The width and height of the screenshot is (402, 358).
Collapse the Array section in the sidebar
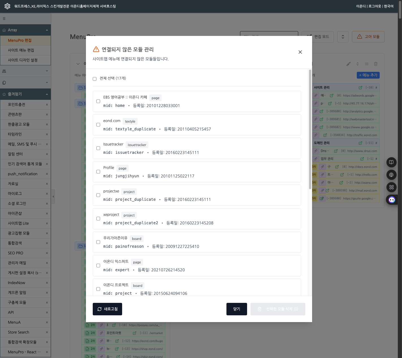pos(47,30)
